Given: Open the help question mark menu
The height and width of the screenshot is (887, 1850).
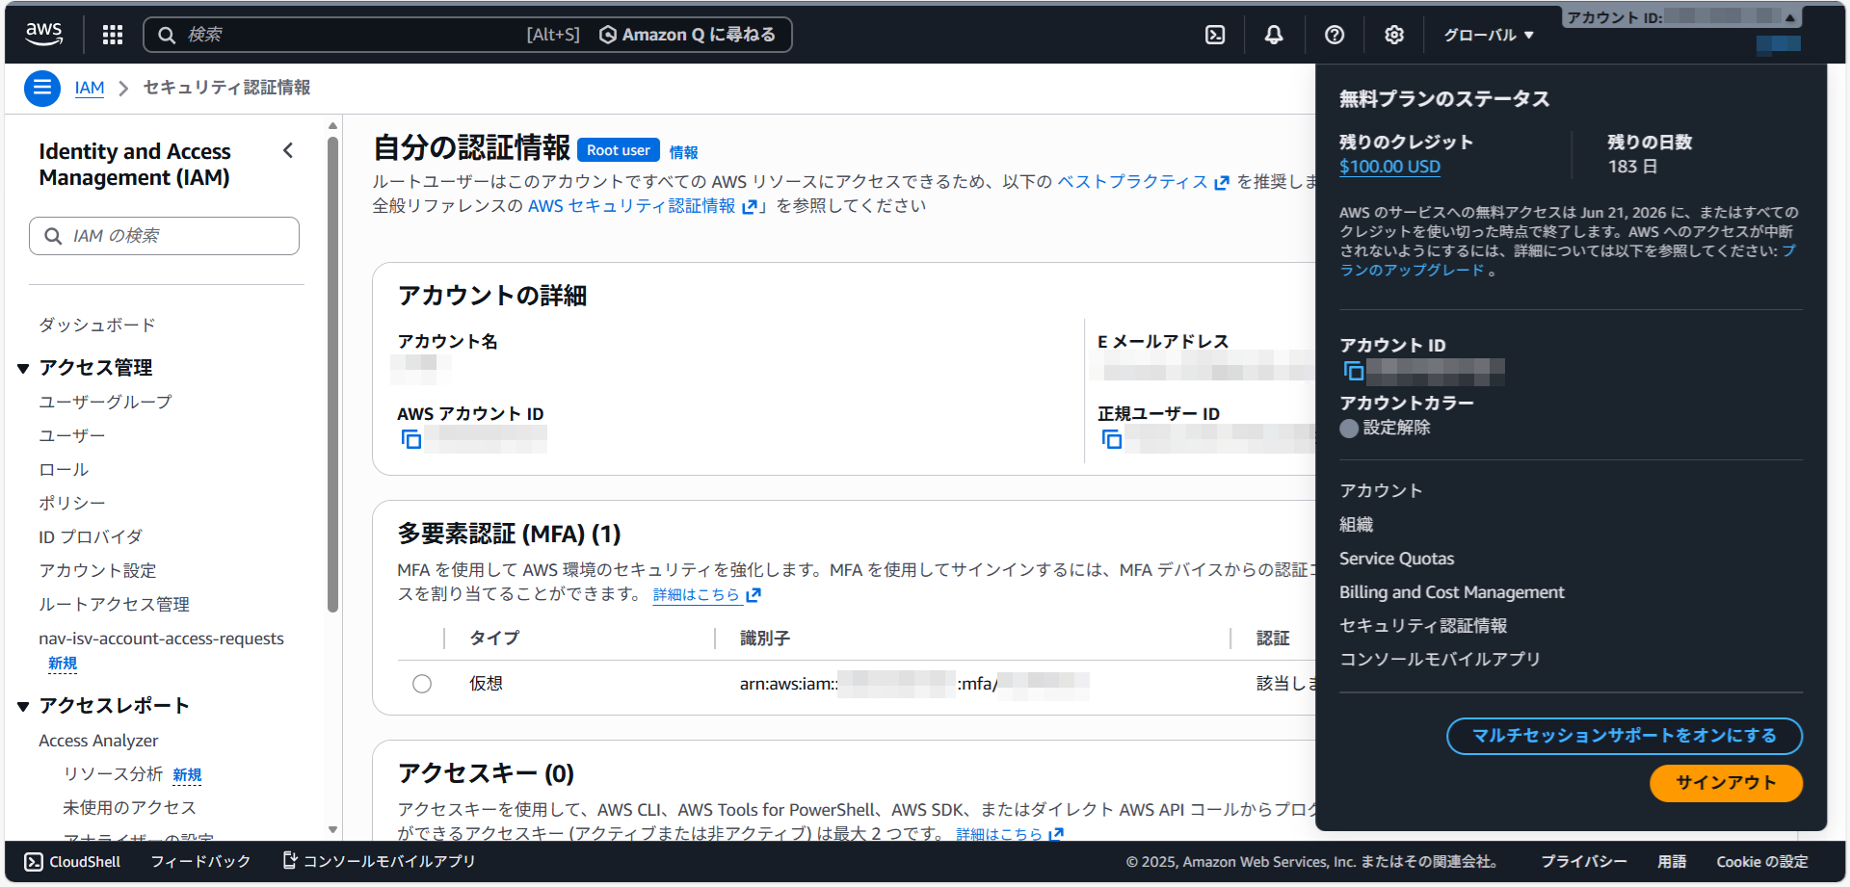Looking at the screenshot, I should (x=1335, y=35).
